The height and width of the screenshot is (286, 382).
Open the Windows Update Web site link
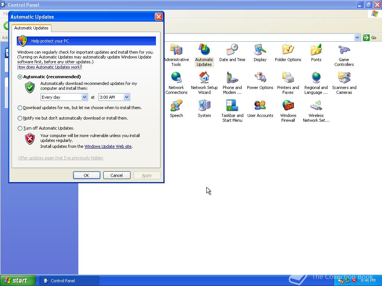[108, 146]
